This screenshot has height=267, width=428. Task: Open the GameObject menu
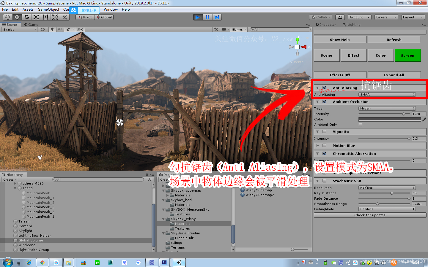coord(48,9)
